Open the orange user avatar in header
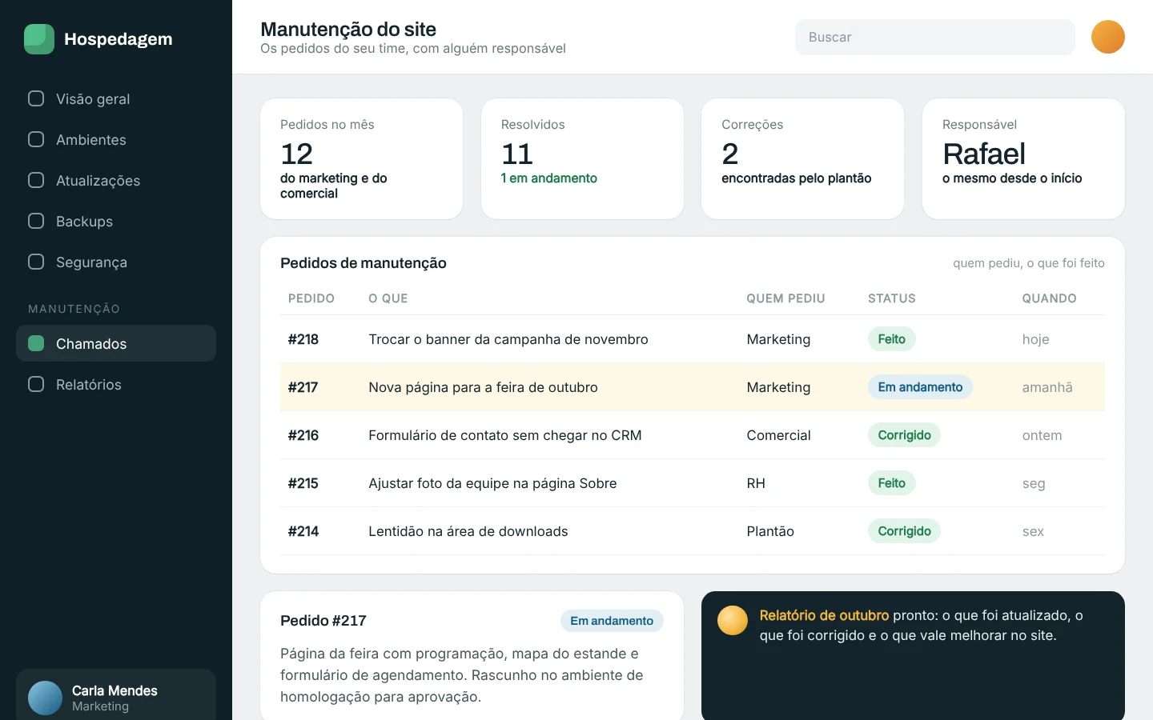This screenshot has height=720, width=1153. tap(1108, 37)
